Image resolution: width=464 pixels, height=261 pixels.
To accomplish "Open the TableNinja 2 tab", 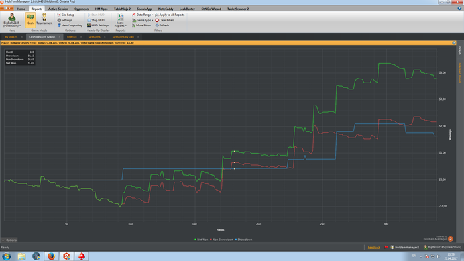I will click(x=122, y=9).
